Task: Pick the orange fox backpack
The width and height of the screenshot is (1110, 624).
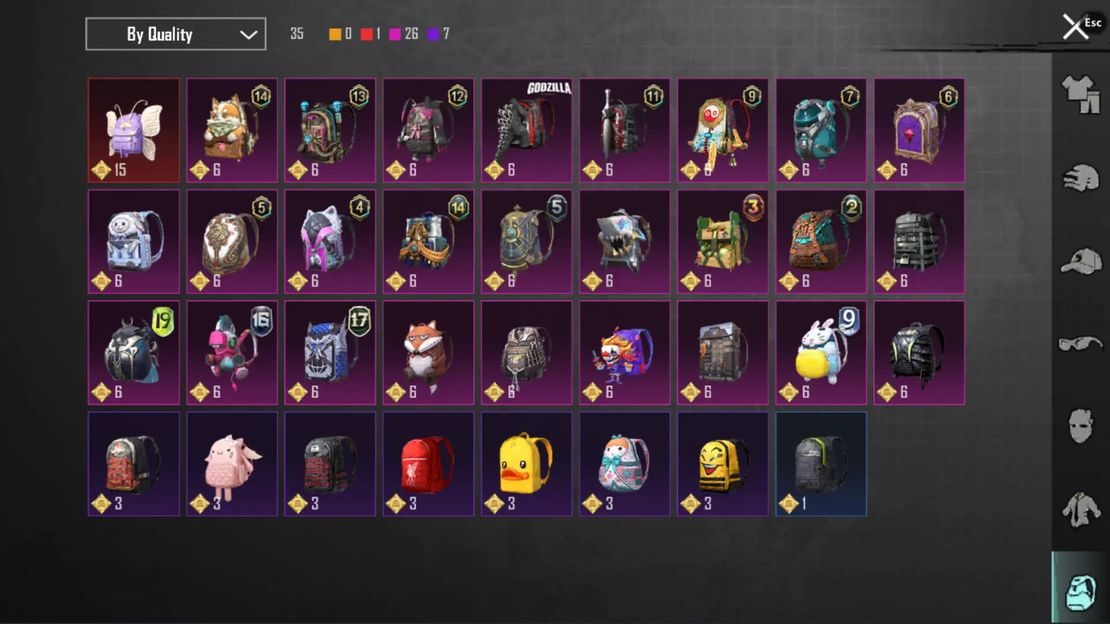Action: coord(428,352)
